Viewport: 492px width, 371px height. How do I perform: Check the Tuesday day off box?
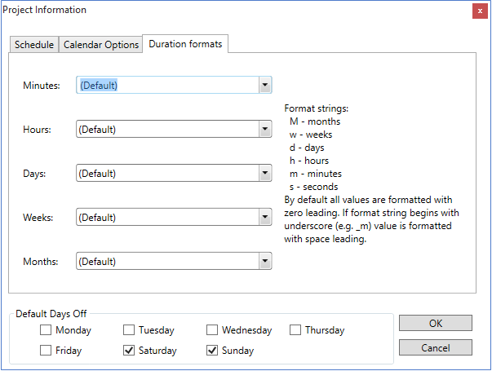[x=129, y=330]
